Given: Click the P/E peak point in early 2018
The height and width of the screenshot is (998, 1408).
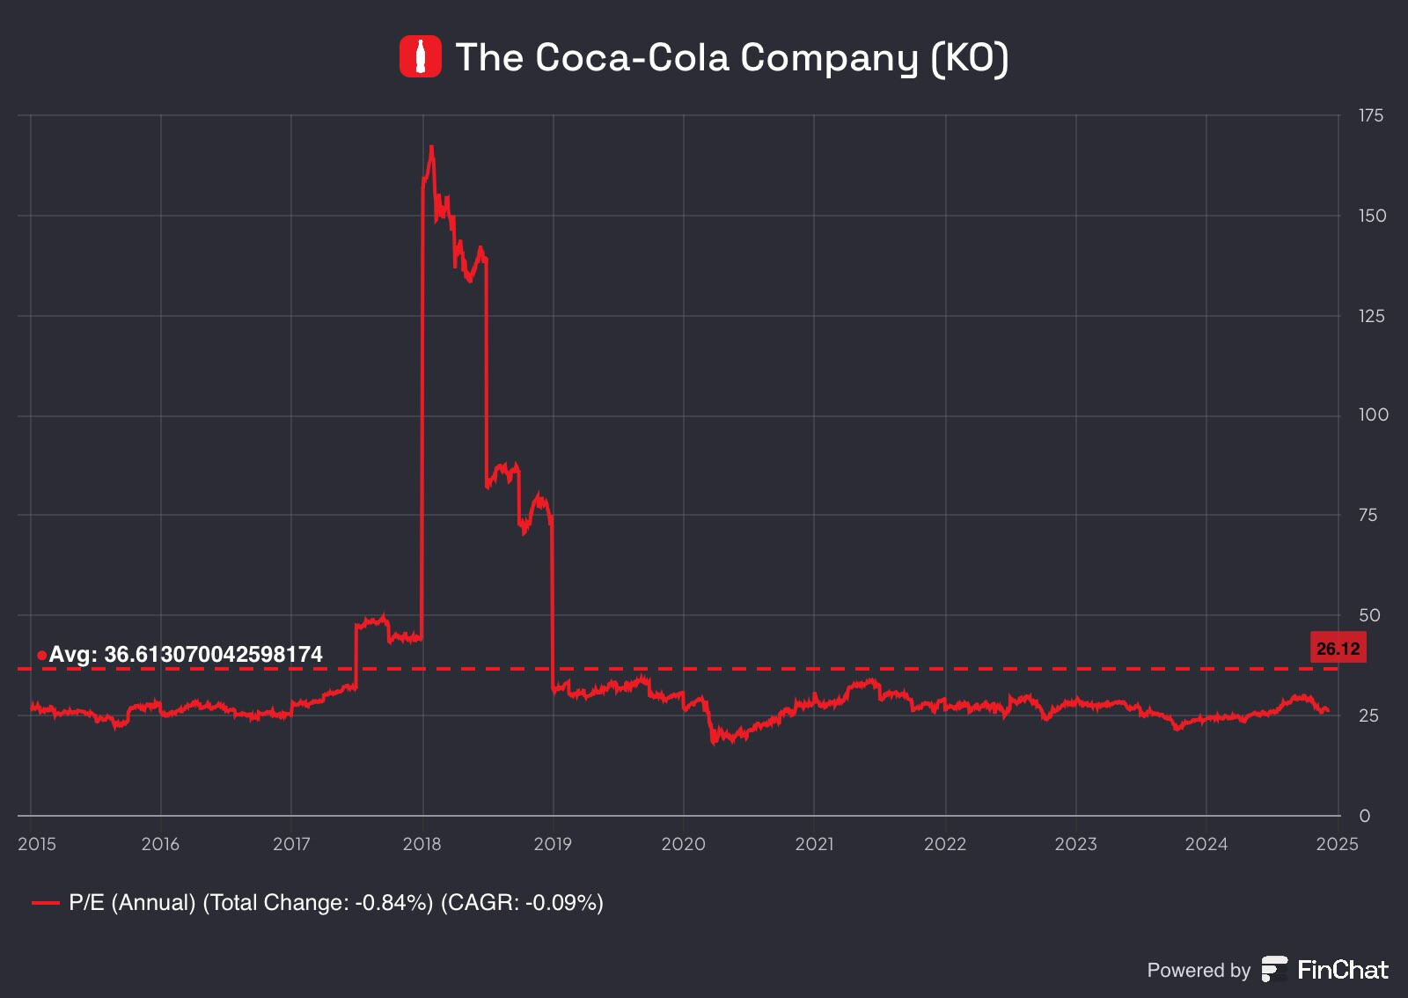Looking at the screenshot, I should pyautogui.click(x=431, y=148).
